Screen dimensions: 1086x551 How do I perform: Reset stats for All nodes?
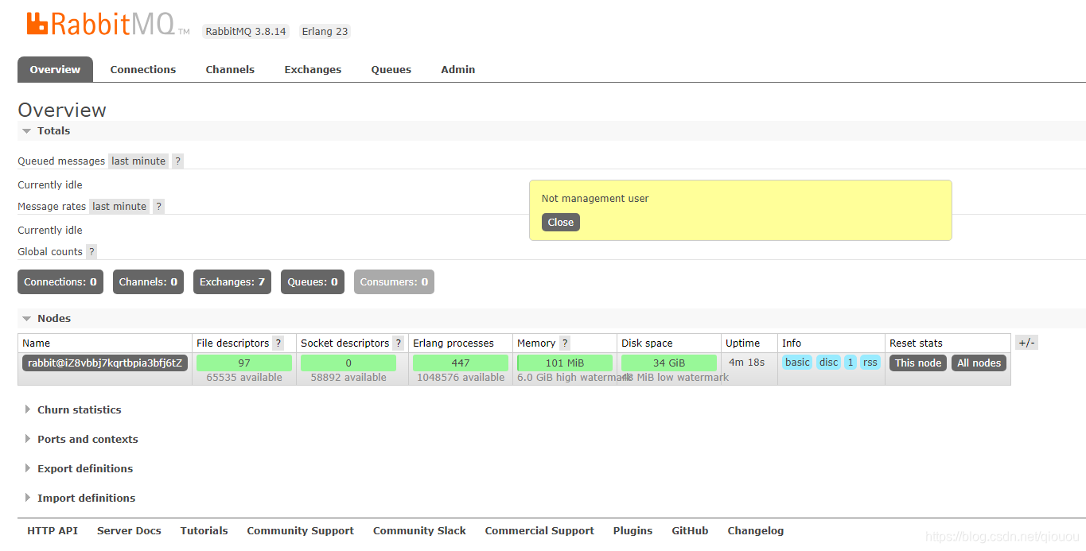coord(979,363)
